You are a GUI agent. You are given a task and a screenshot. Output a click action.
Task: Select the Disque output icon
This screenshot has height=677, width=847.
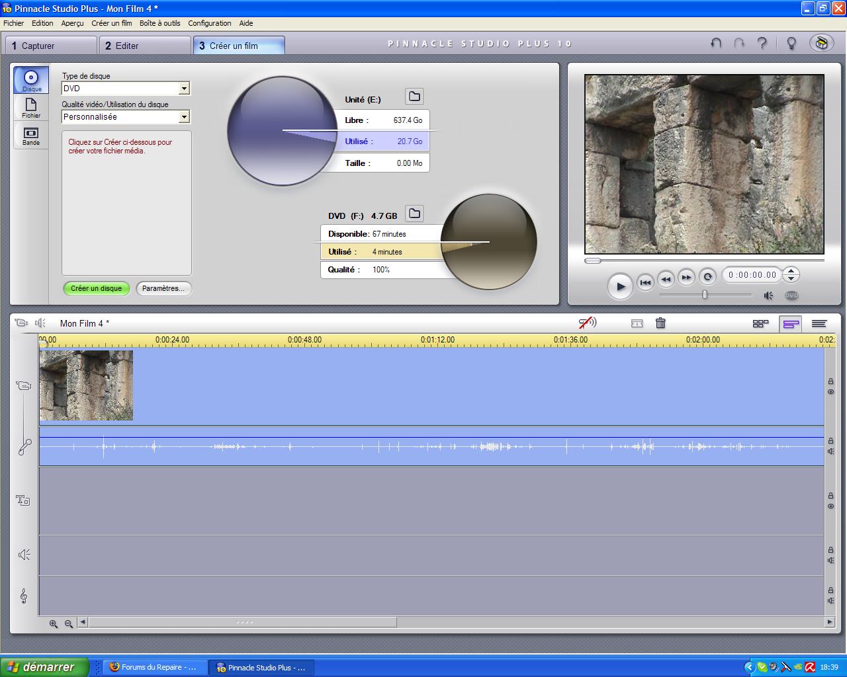[31, 81]
